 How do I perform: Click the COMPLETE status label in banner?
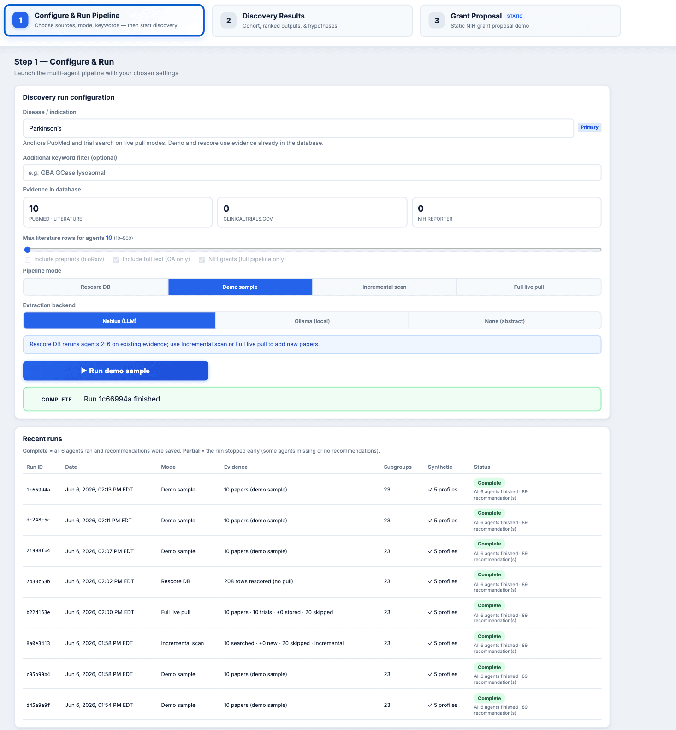pyautogui.click(x=57, y=400)
